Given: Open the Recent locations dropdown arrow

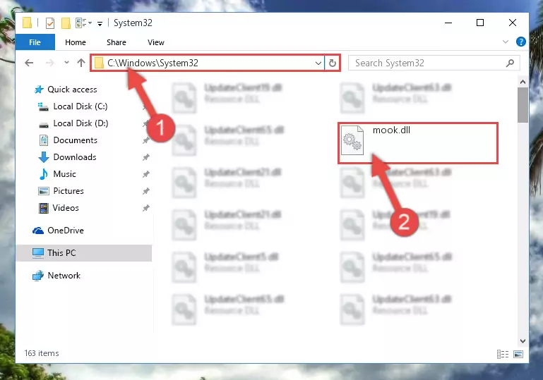Looking at the screenshot, I should (x=66, y=63).
